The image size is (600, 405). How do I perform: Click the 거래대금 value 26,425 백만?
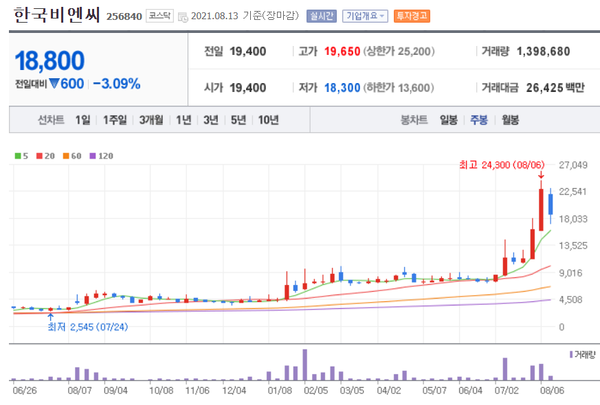[555, 88]
